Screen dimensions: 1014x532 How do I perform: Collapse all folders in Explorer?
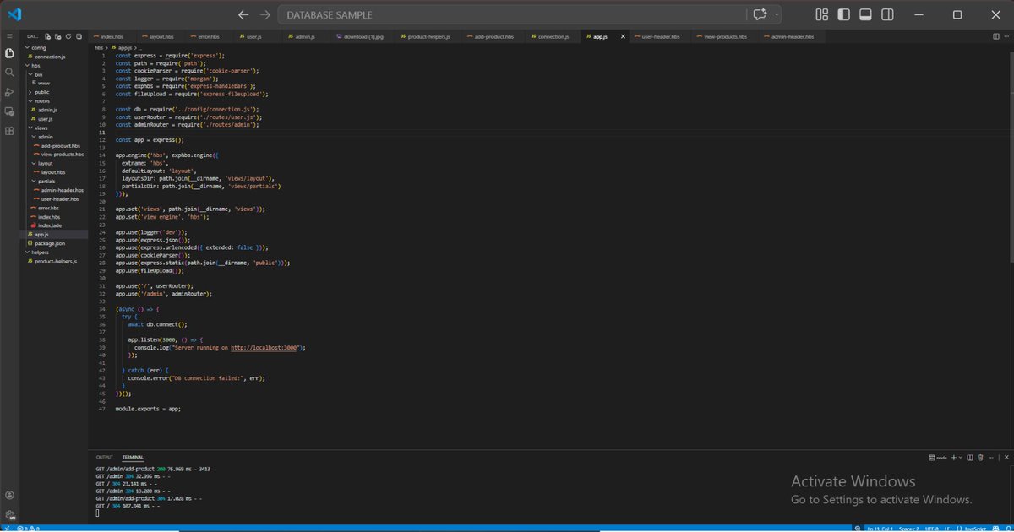point(79,36)
